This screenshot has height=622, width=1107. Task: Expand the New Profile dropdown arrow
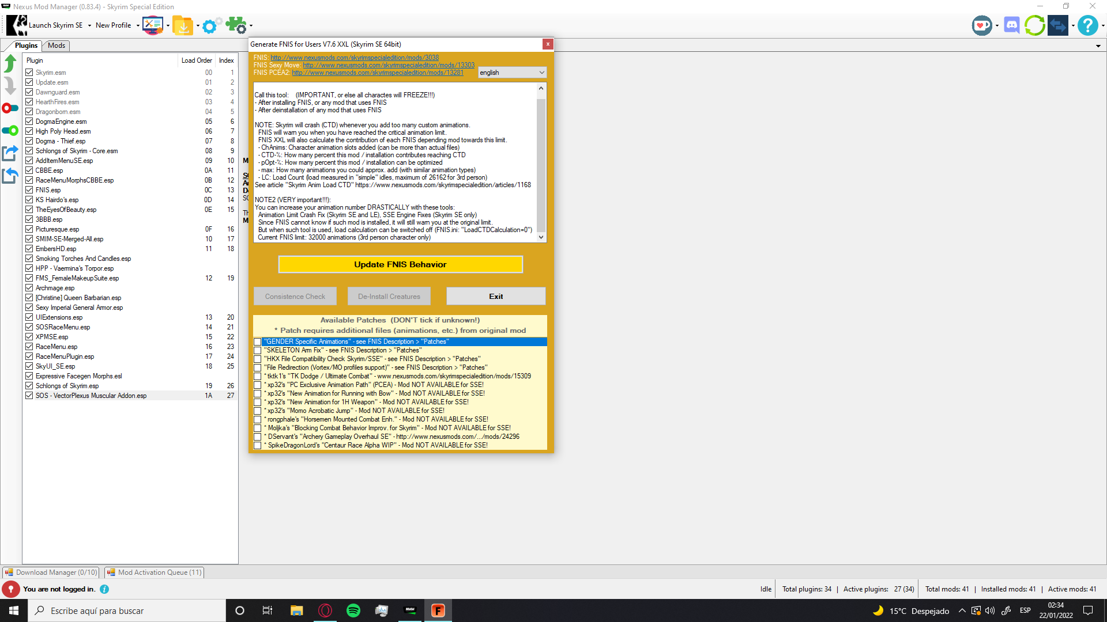tap(138, 26)
